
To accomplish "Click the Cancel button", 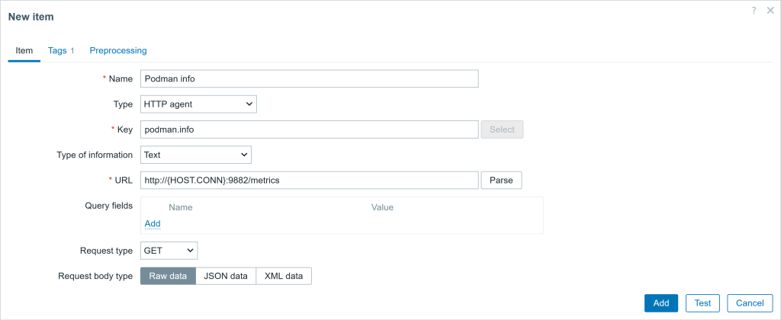I will point(750,303).
